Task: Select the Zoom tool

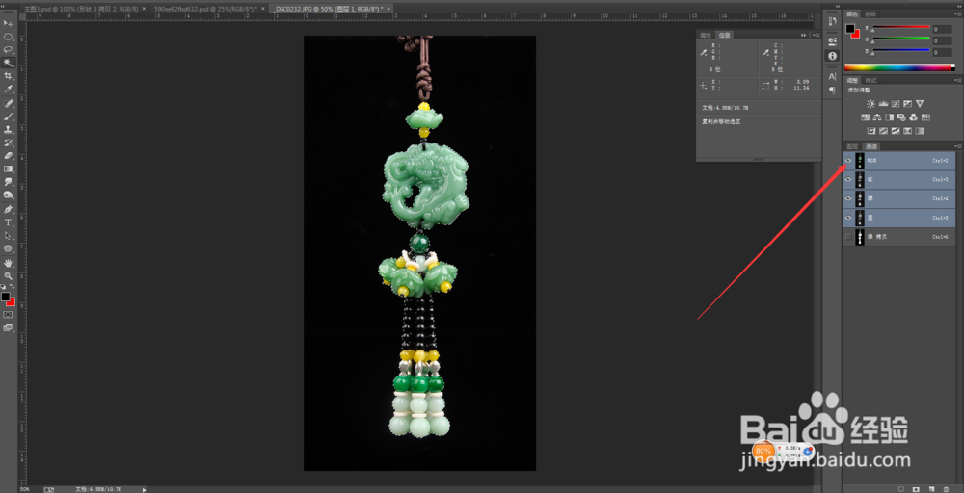Action: point(8,276)
